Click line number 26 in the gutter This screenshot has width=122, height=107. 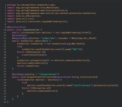point(5,74)
